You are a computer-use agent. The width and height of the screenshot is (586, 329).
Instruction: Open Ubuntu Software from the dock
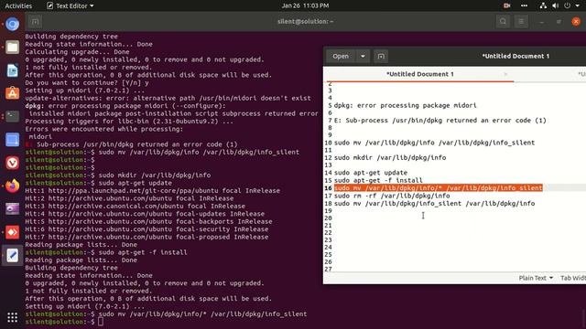coord(12,93)
